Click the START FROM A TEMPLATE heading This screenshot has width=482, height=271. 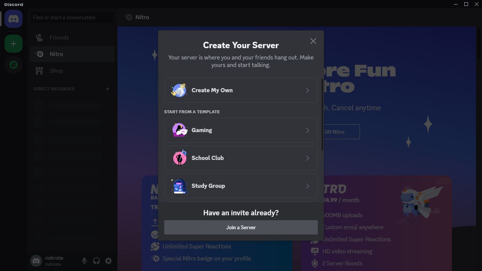192,112
